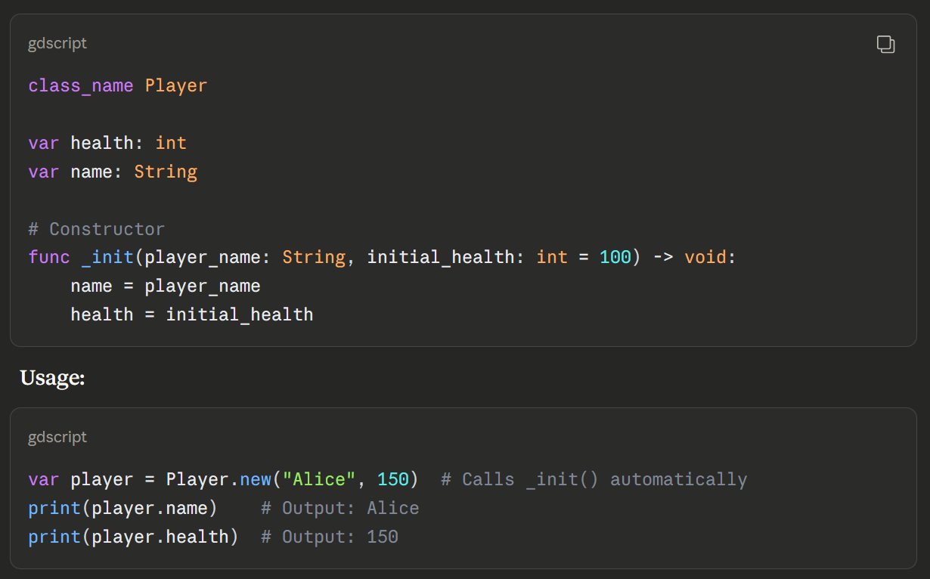Click the '# Output: Alice' comment
Viewport: 930px width, 579px height.
coord(340,509)
